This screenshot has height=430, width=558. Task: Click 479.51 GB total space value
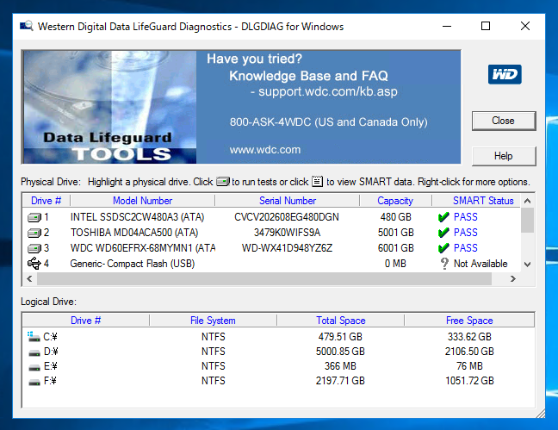[x=340, y=337]
